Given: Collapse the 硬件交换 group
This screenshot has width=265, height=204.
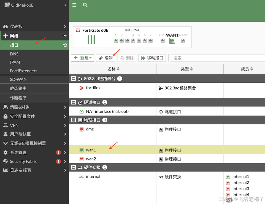Looking at the screenshot, I should (x=74, y=167).
